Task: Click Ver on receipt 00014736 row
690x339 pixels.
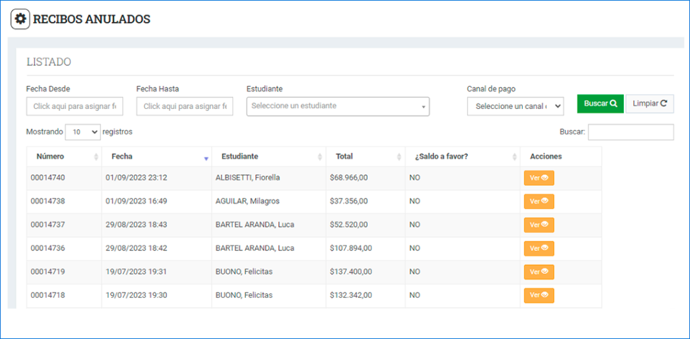Action: [538, 248]
